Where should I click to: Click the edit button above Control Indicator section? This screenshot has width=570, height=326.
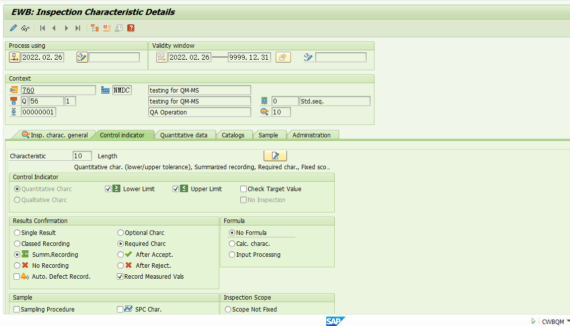coord(275,156)
